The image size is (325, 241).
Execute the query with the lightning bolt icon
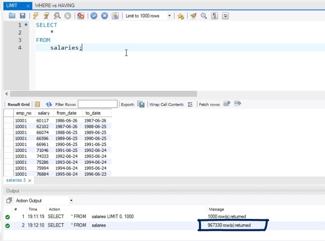pyautogui.click(x=35, y=16)
